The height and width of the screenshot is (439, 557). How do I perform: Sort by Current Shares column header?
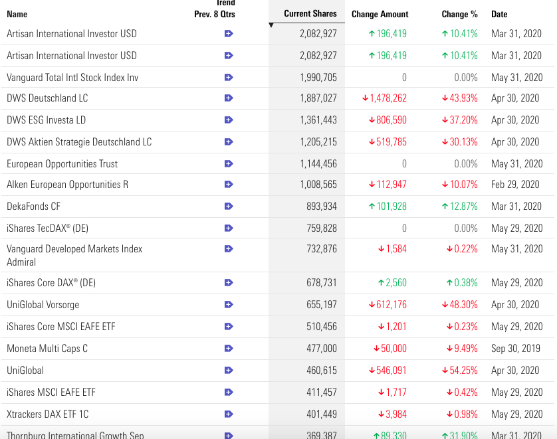pos(310,13)
